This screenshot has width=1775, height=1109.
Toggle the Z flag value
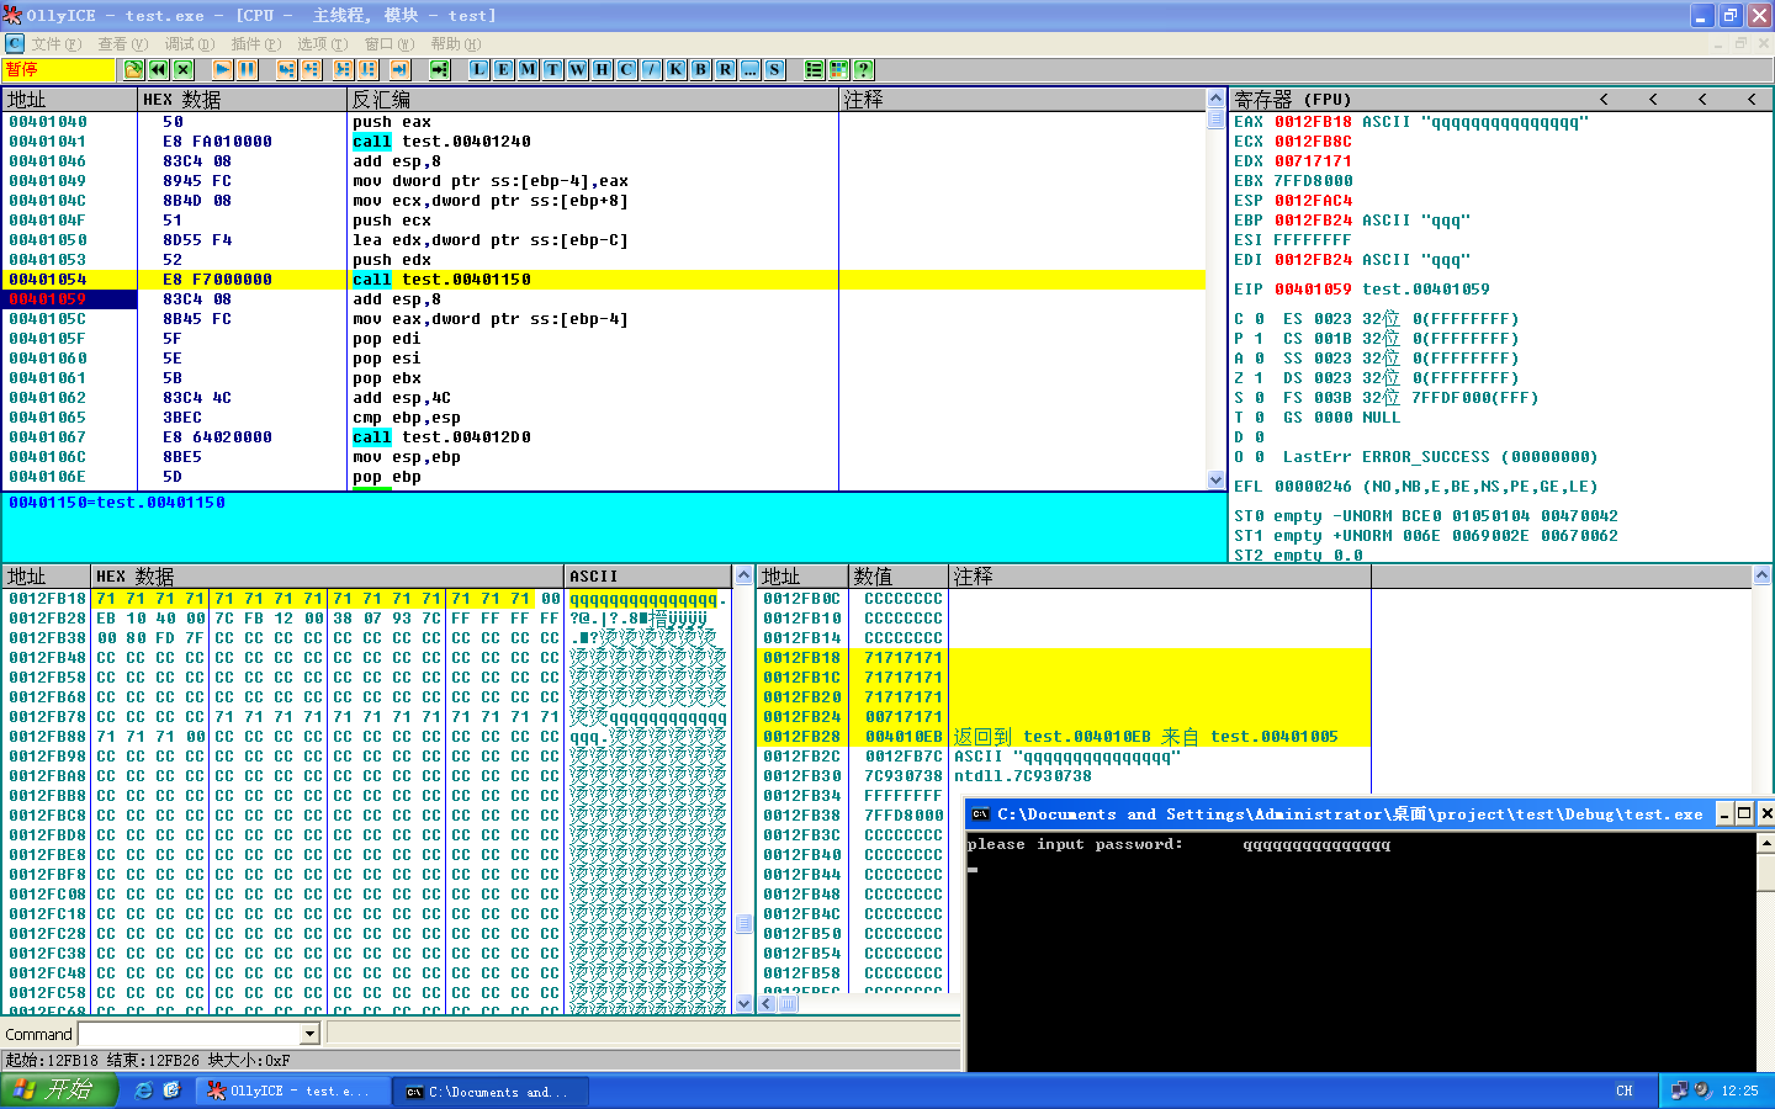(x=1259, y=378)
